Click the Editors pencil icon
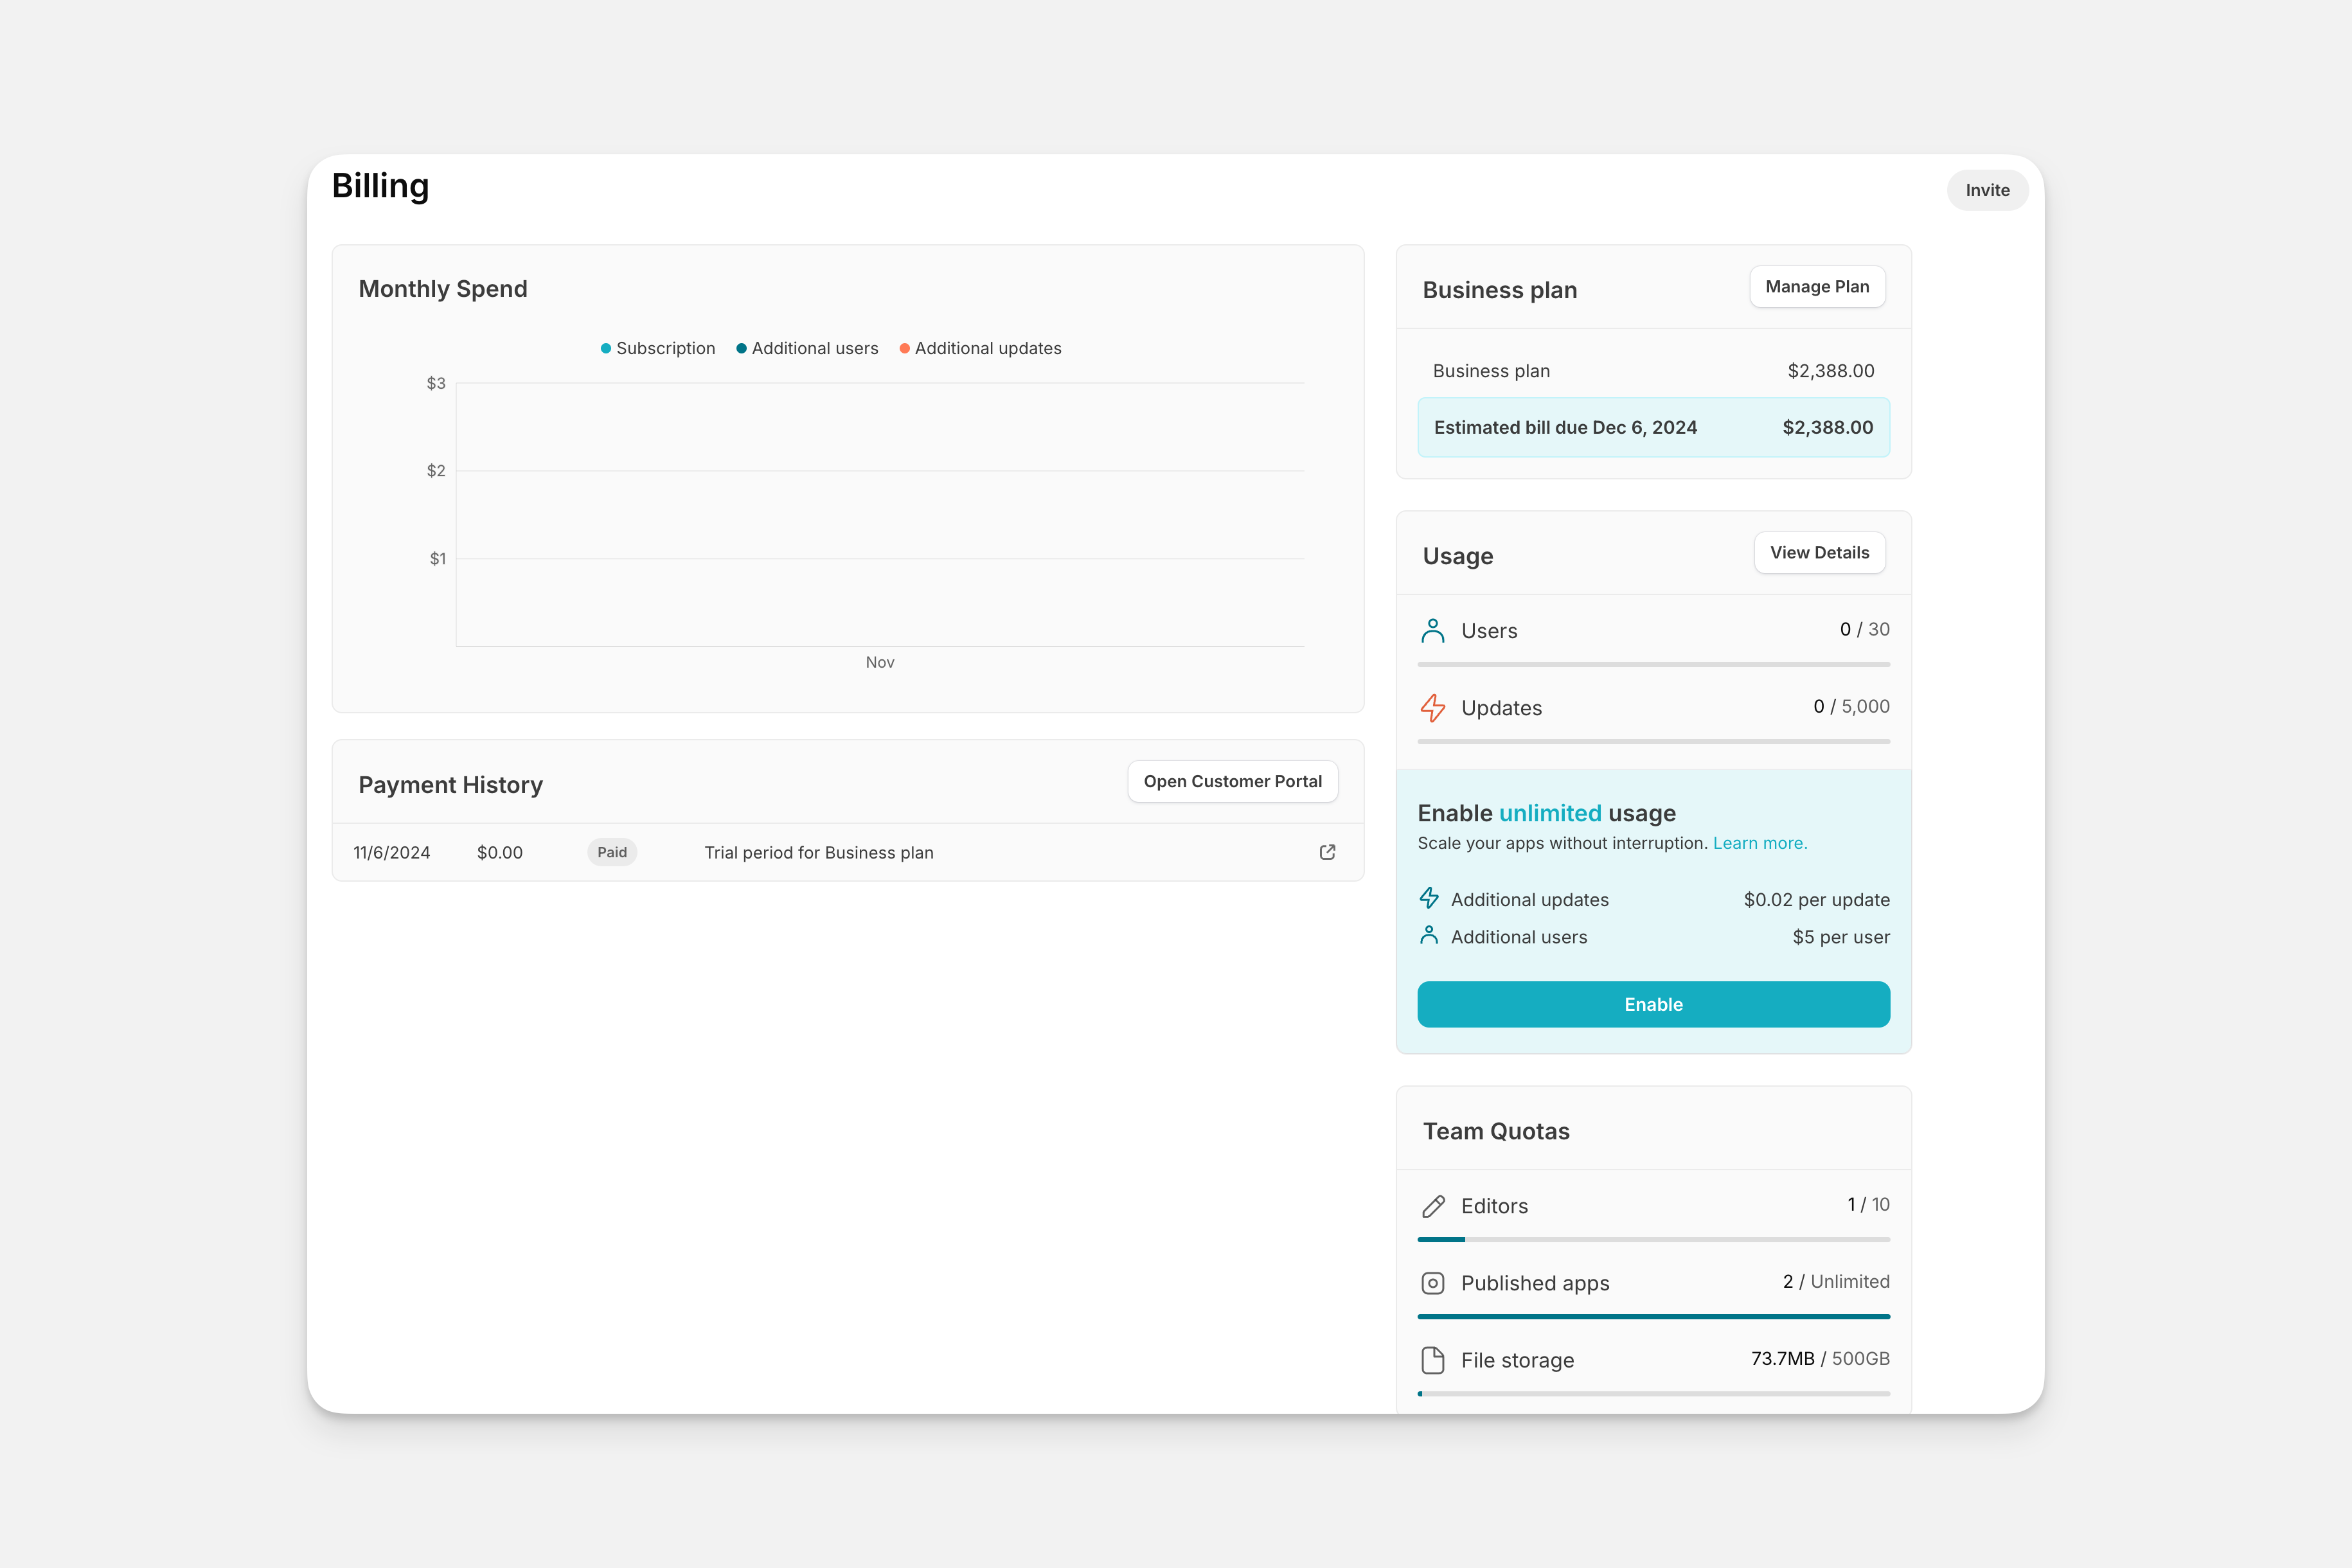 (1433, 1206)
